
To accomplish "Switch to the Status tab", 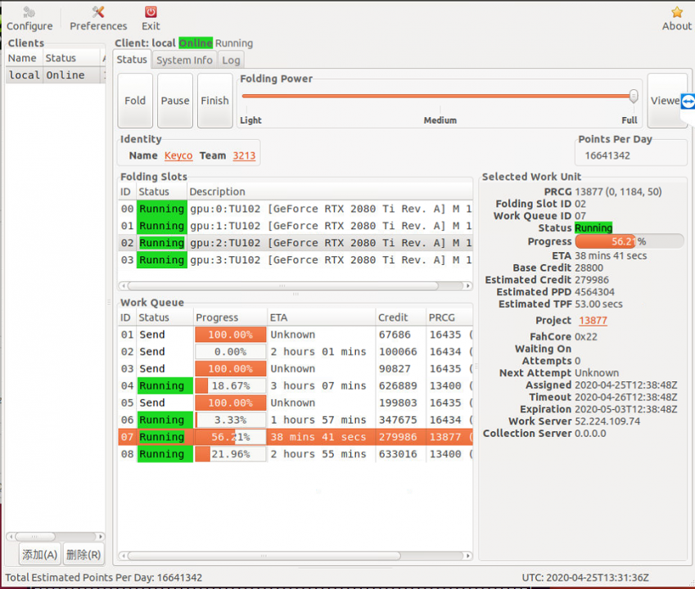I will (x=132, y=60).
